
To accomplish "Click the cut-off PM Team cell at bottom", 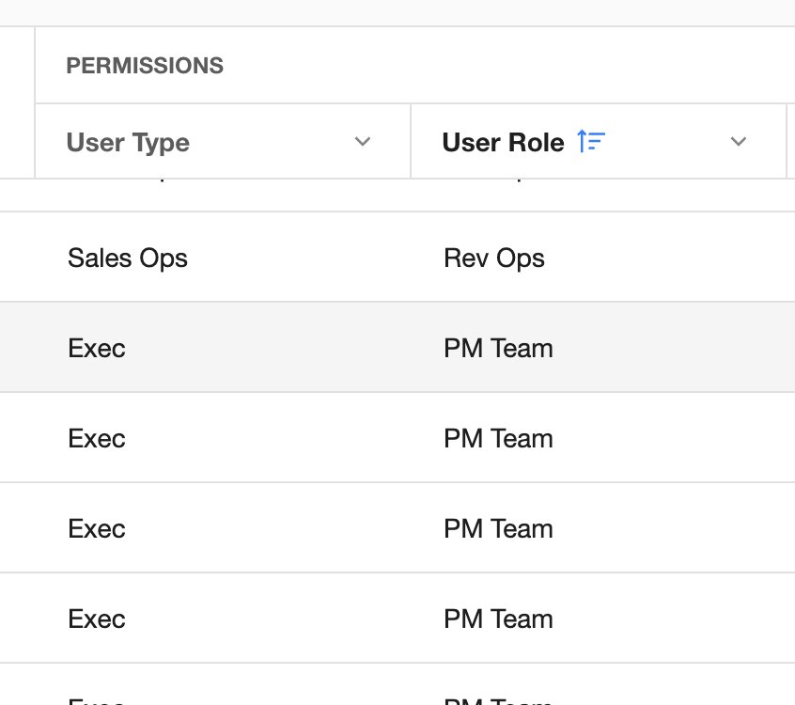I will tap(498, 700).
